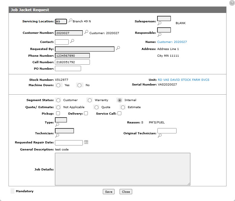Open Customer Number lookup magnifier
This screenshot has width=235, height=201.
point(86,32)
